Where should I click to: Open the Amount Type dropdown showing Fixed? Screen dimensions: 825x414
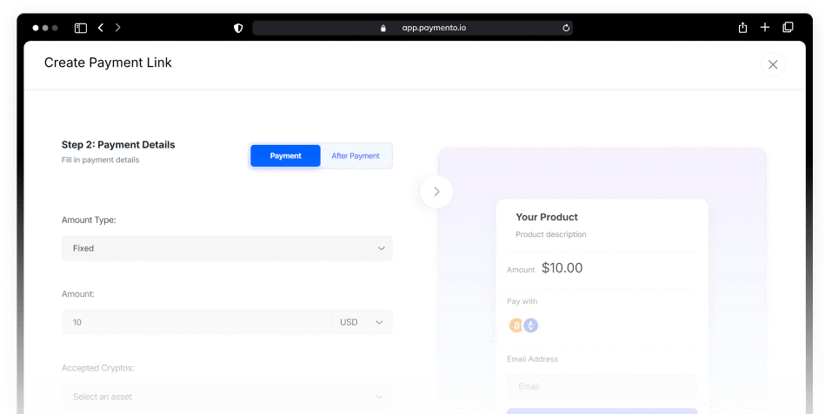click(x=227, y=248)
